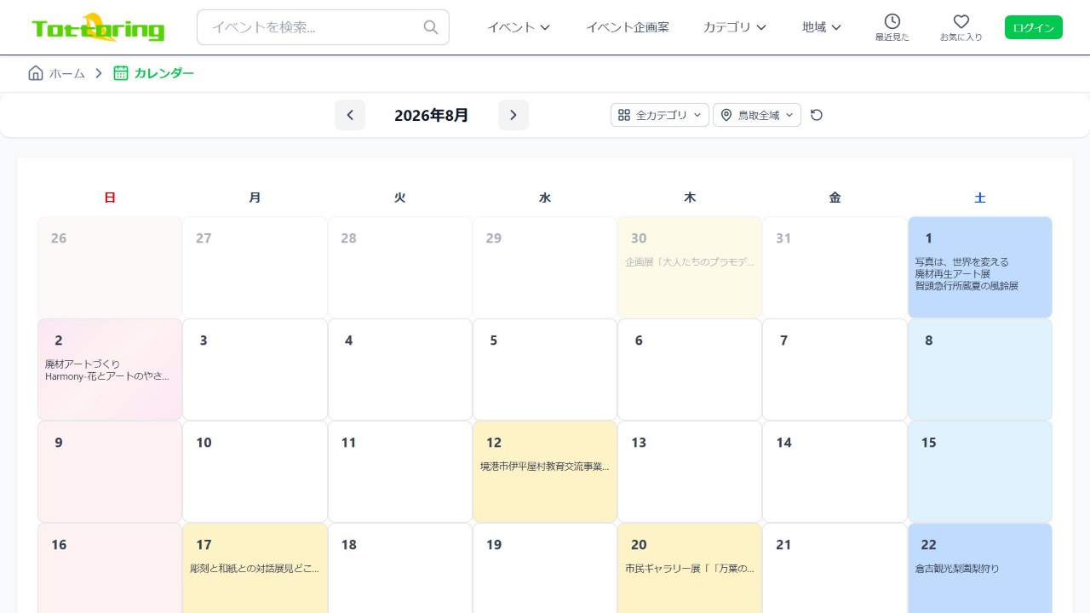Viewport: 1090px width, 613px height.
Task: Open the イベント企画案 menu item
Action: (628, 27)
